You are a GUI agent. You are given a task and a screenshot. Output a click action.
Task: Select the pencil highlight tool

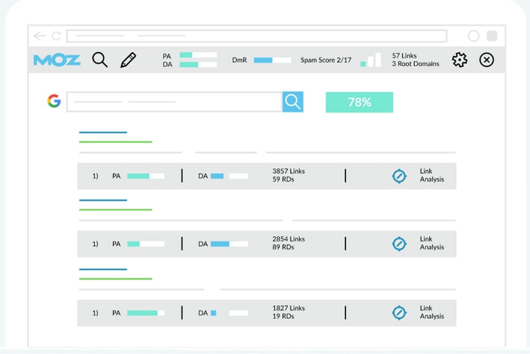coord(128,60)
